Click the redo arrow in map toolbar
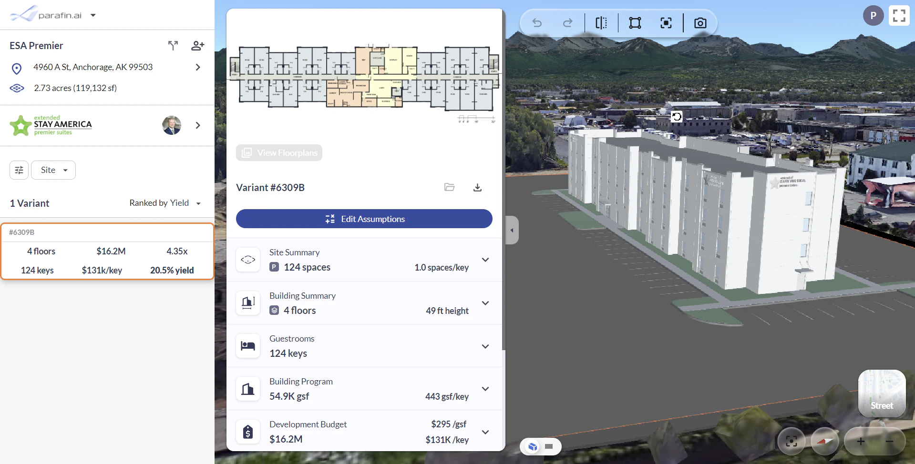This screenshot has height=464, width=915. [567, 23]
